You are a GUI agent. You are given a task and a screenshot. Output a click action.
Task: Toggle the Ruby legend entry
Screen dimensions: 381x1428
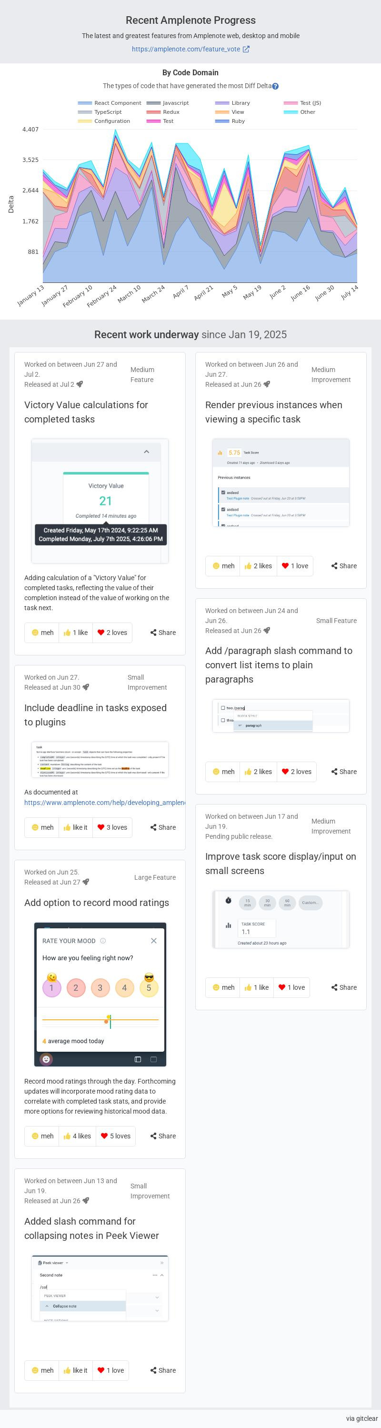230,121
